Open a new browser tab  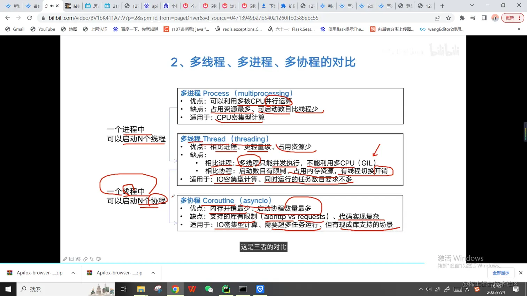(442, 6)
